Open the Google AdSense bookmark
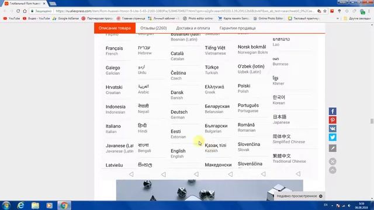Screen dimensions: 374x210 65,18
